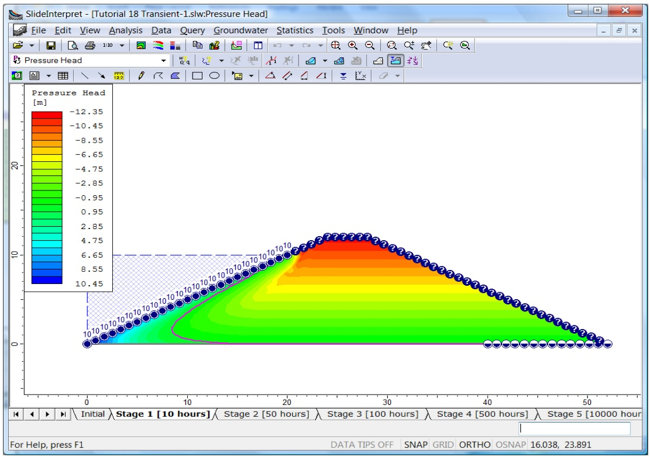Toggle ORTHO in the status bar
The width and height of the screenshot is (650, 457).
[x=474, y=445]
